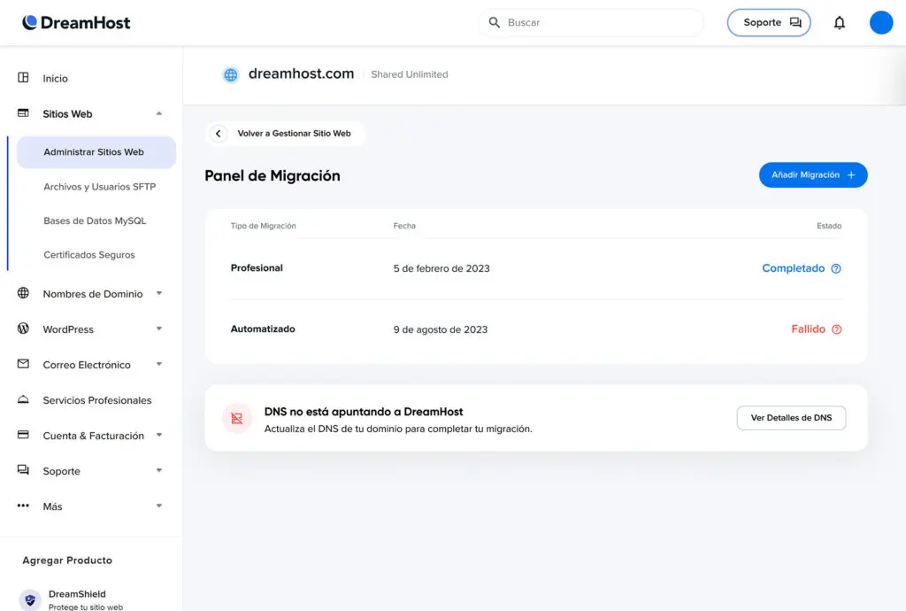
Task: Click the Servicios Profesionales bell-tray icon
Action: click(x=23, y=398)
